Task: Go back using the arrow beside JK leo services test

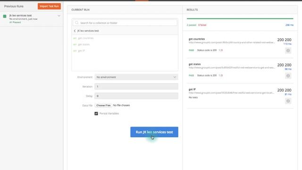Action: tap(75, 31)
